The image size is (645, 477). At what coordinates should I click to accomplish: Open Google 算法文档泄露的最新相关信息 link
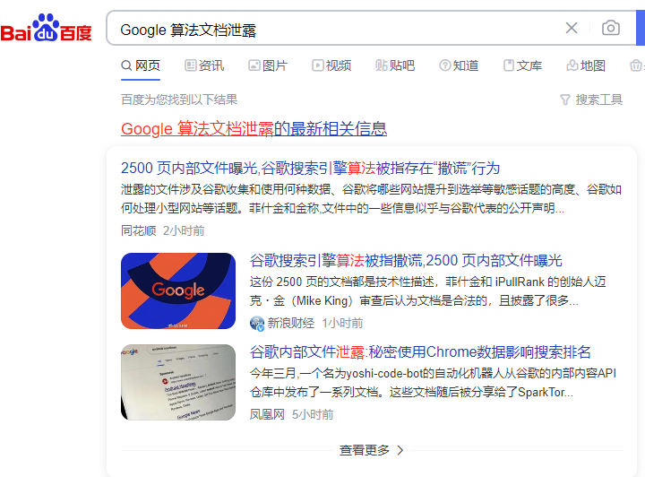tap(254, 129)
